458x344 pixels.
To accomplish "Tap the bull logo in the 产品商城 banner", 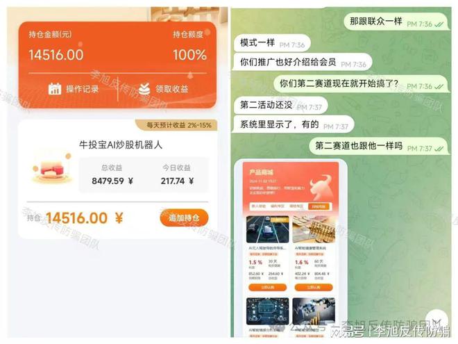I will point(321,187).
